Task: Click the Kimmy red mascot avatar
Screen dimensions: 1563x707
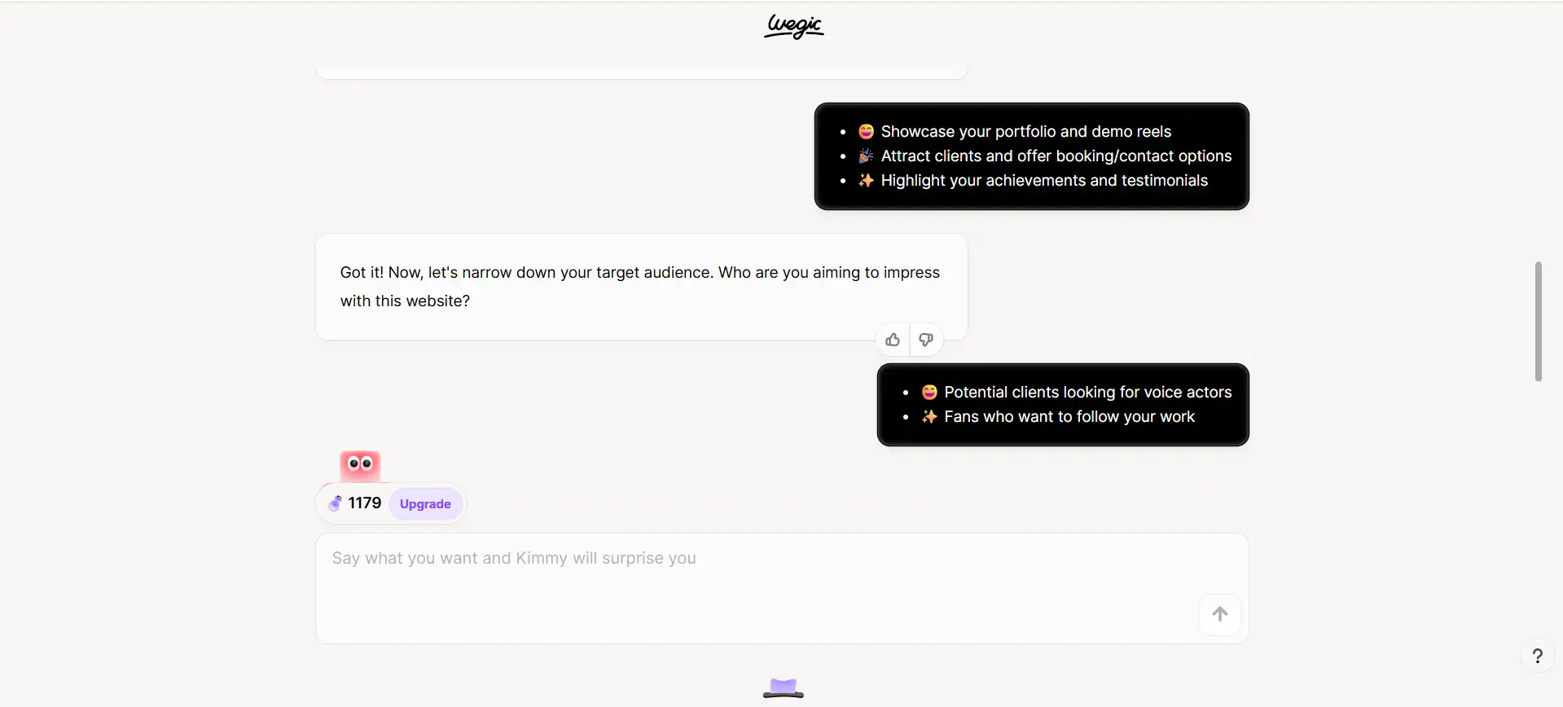Action: coord(360,466)
